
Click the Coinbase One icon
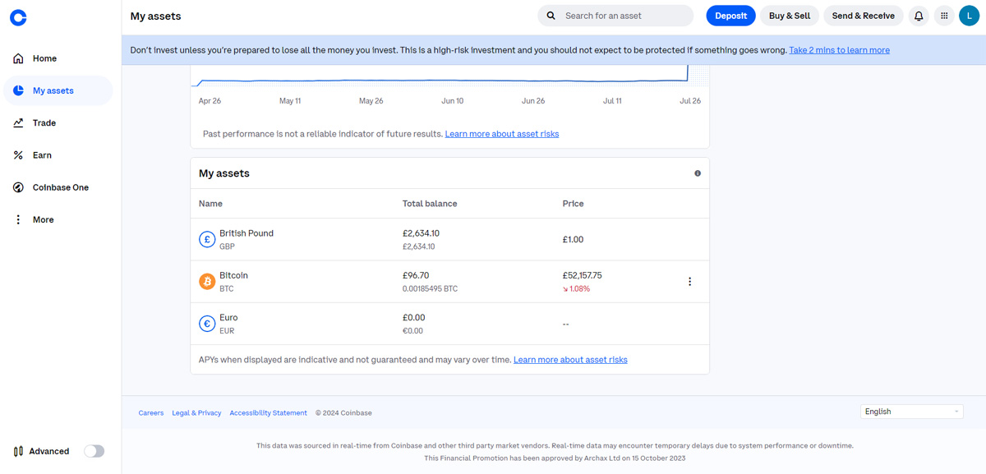click(x=18, y=187)
